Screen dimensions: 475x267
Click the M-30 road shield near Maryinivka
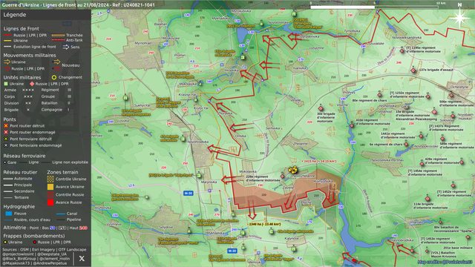[x=188, y=193]
